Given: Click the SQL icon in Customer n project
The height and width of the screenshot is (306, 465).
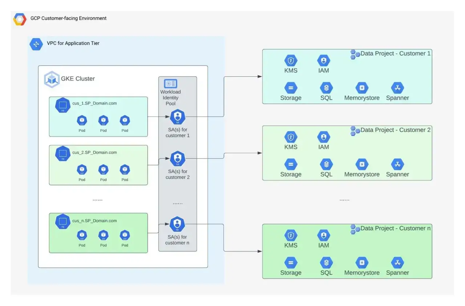Looking at the screenshot, I should [x=326, y=263].
